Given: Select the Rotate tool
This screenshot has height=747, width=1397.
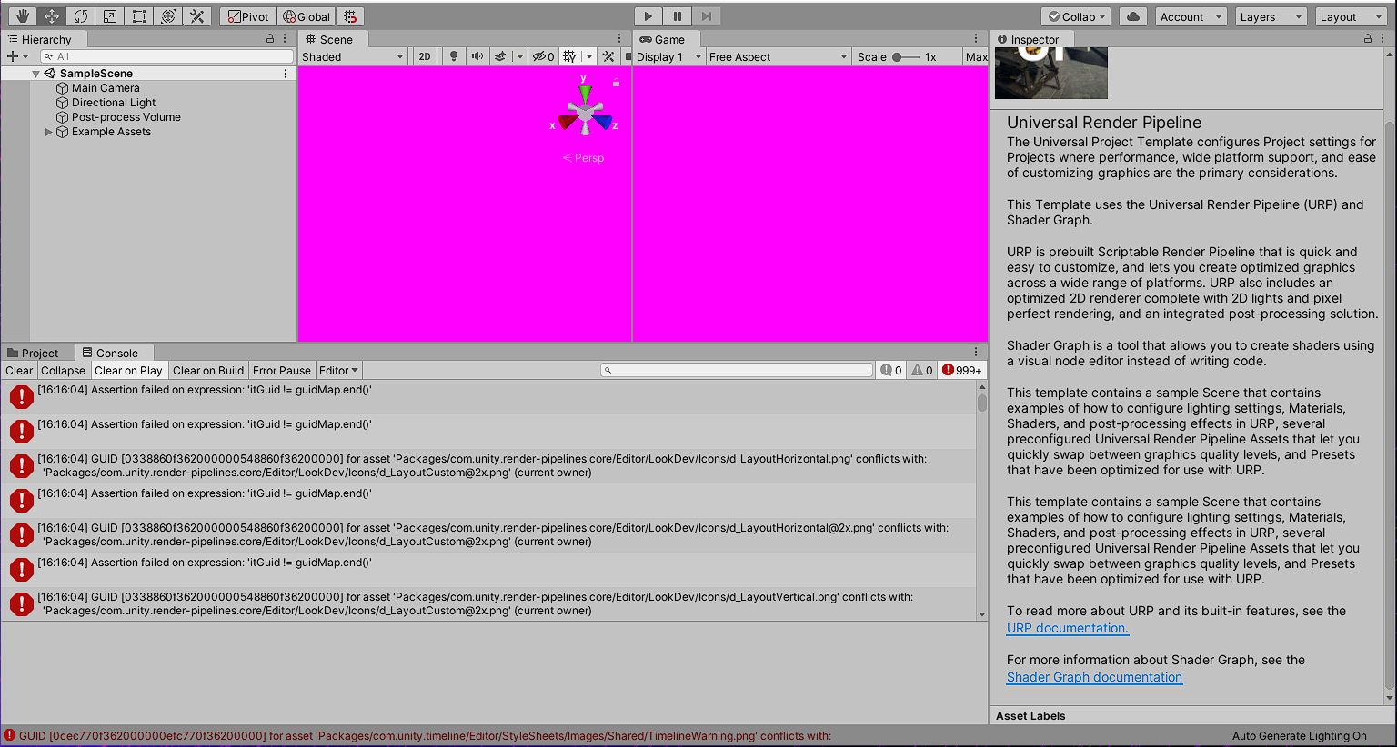Looking at the screenshot, I should pyautogui.click(x=80, y=15).
